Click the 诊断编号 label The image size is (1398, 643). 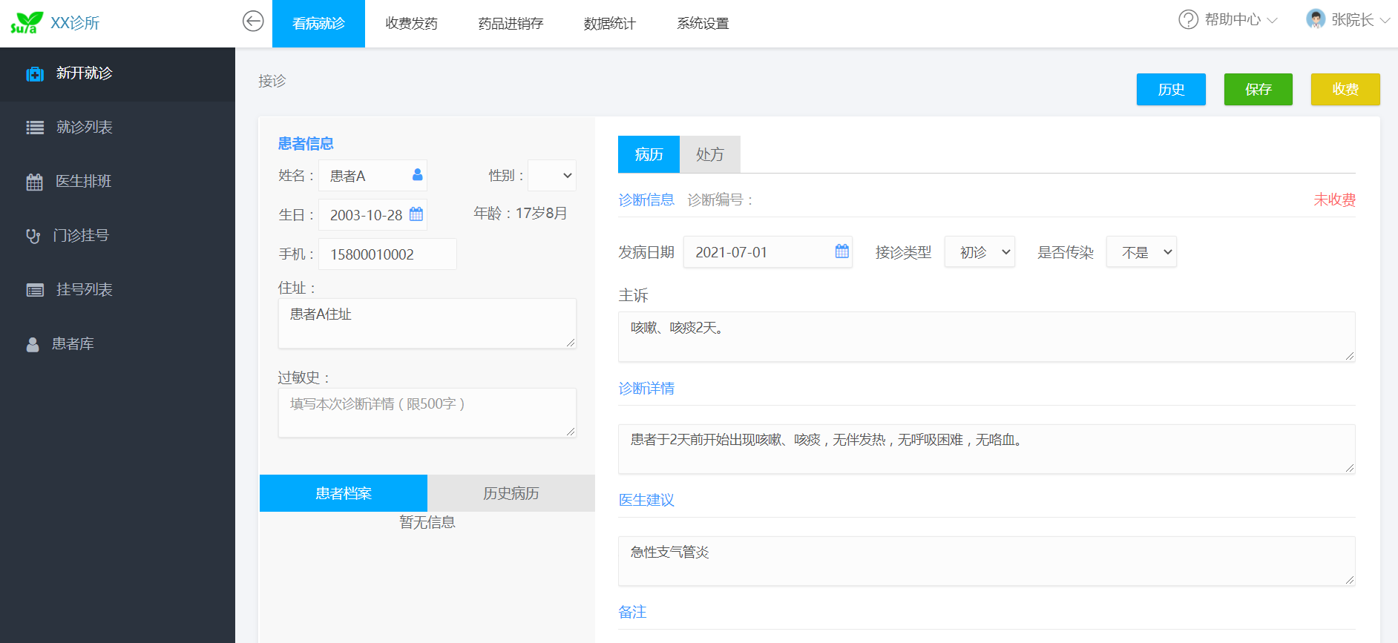(720, 200)
